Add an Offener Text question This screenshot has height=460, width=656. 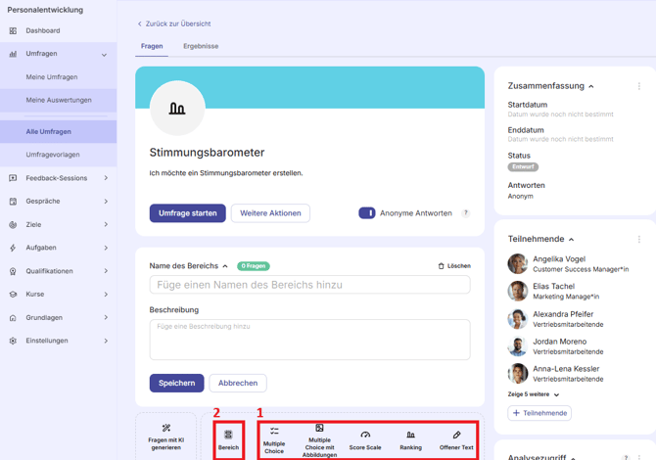(456, 440)
